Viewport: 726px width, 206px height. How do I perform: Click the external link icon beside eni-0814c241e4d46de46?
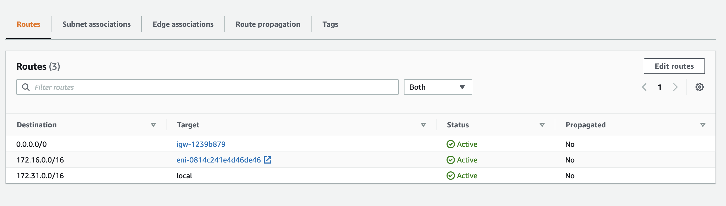(x=267, y=160)
